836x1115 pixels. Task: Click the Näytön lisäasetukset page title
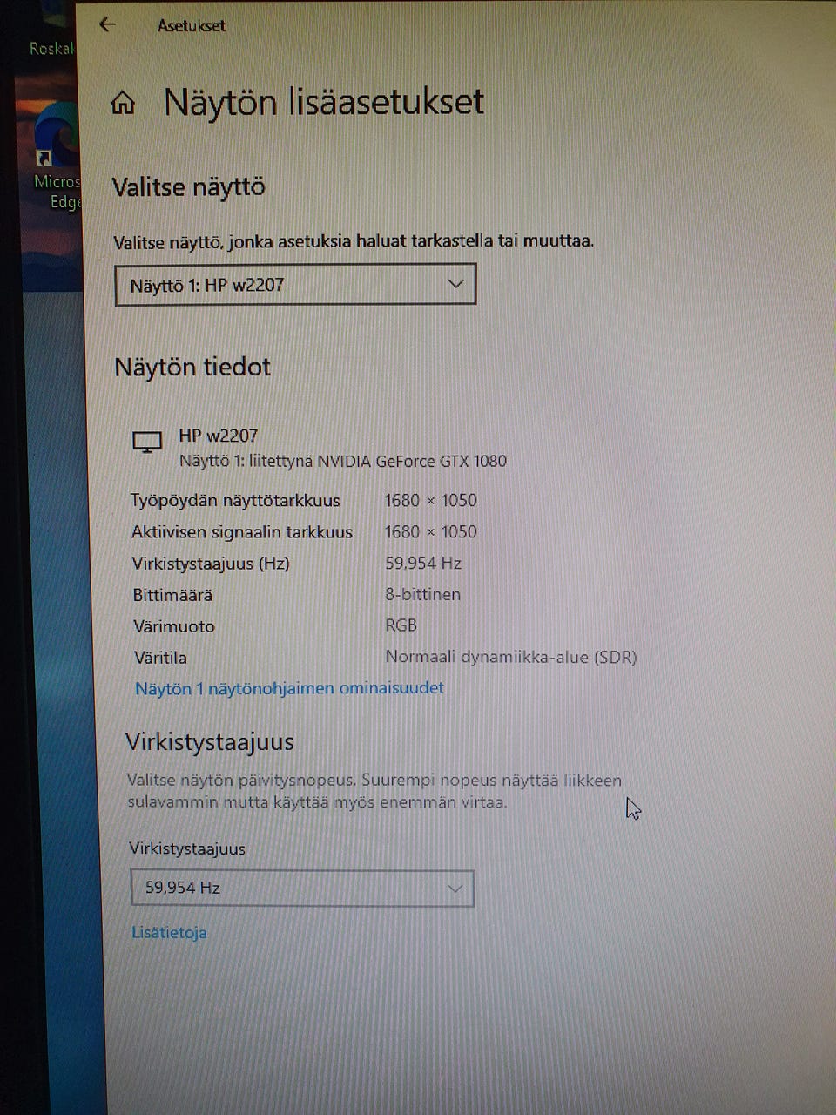323,102
